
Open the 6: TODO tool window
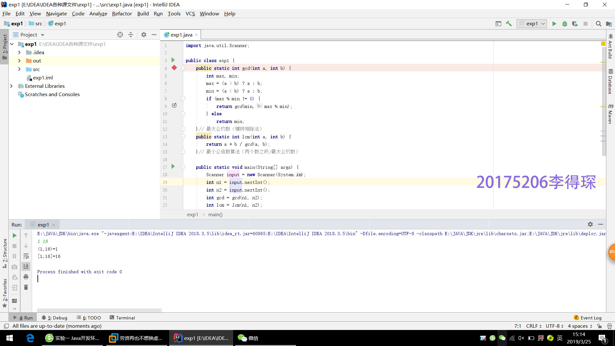(x=89, y=318)
